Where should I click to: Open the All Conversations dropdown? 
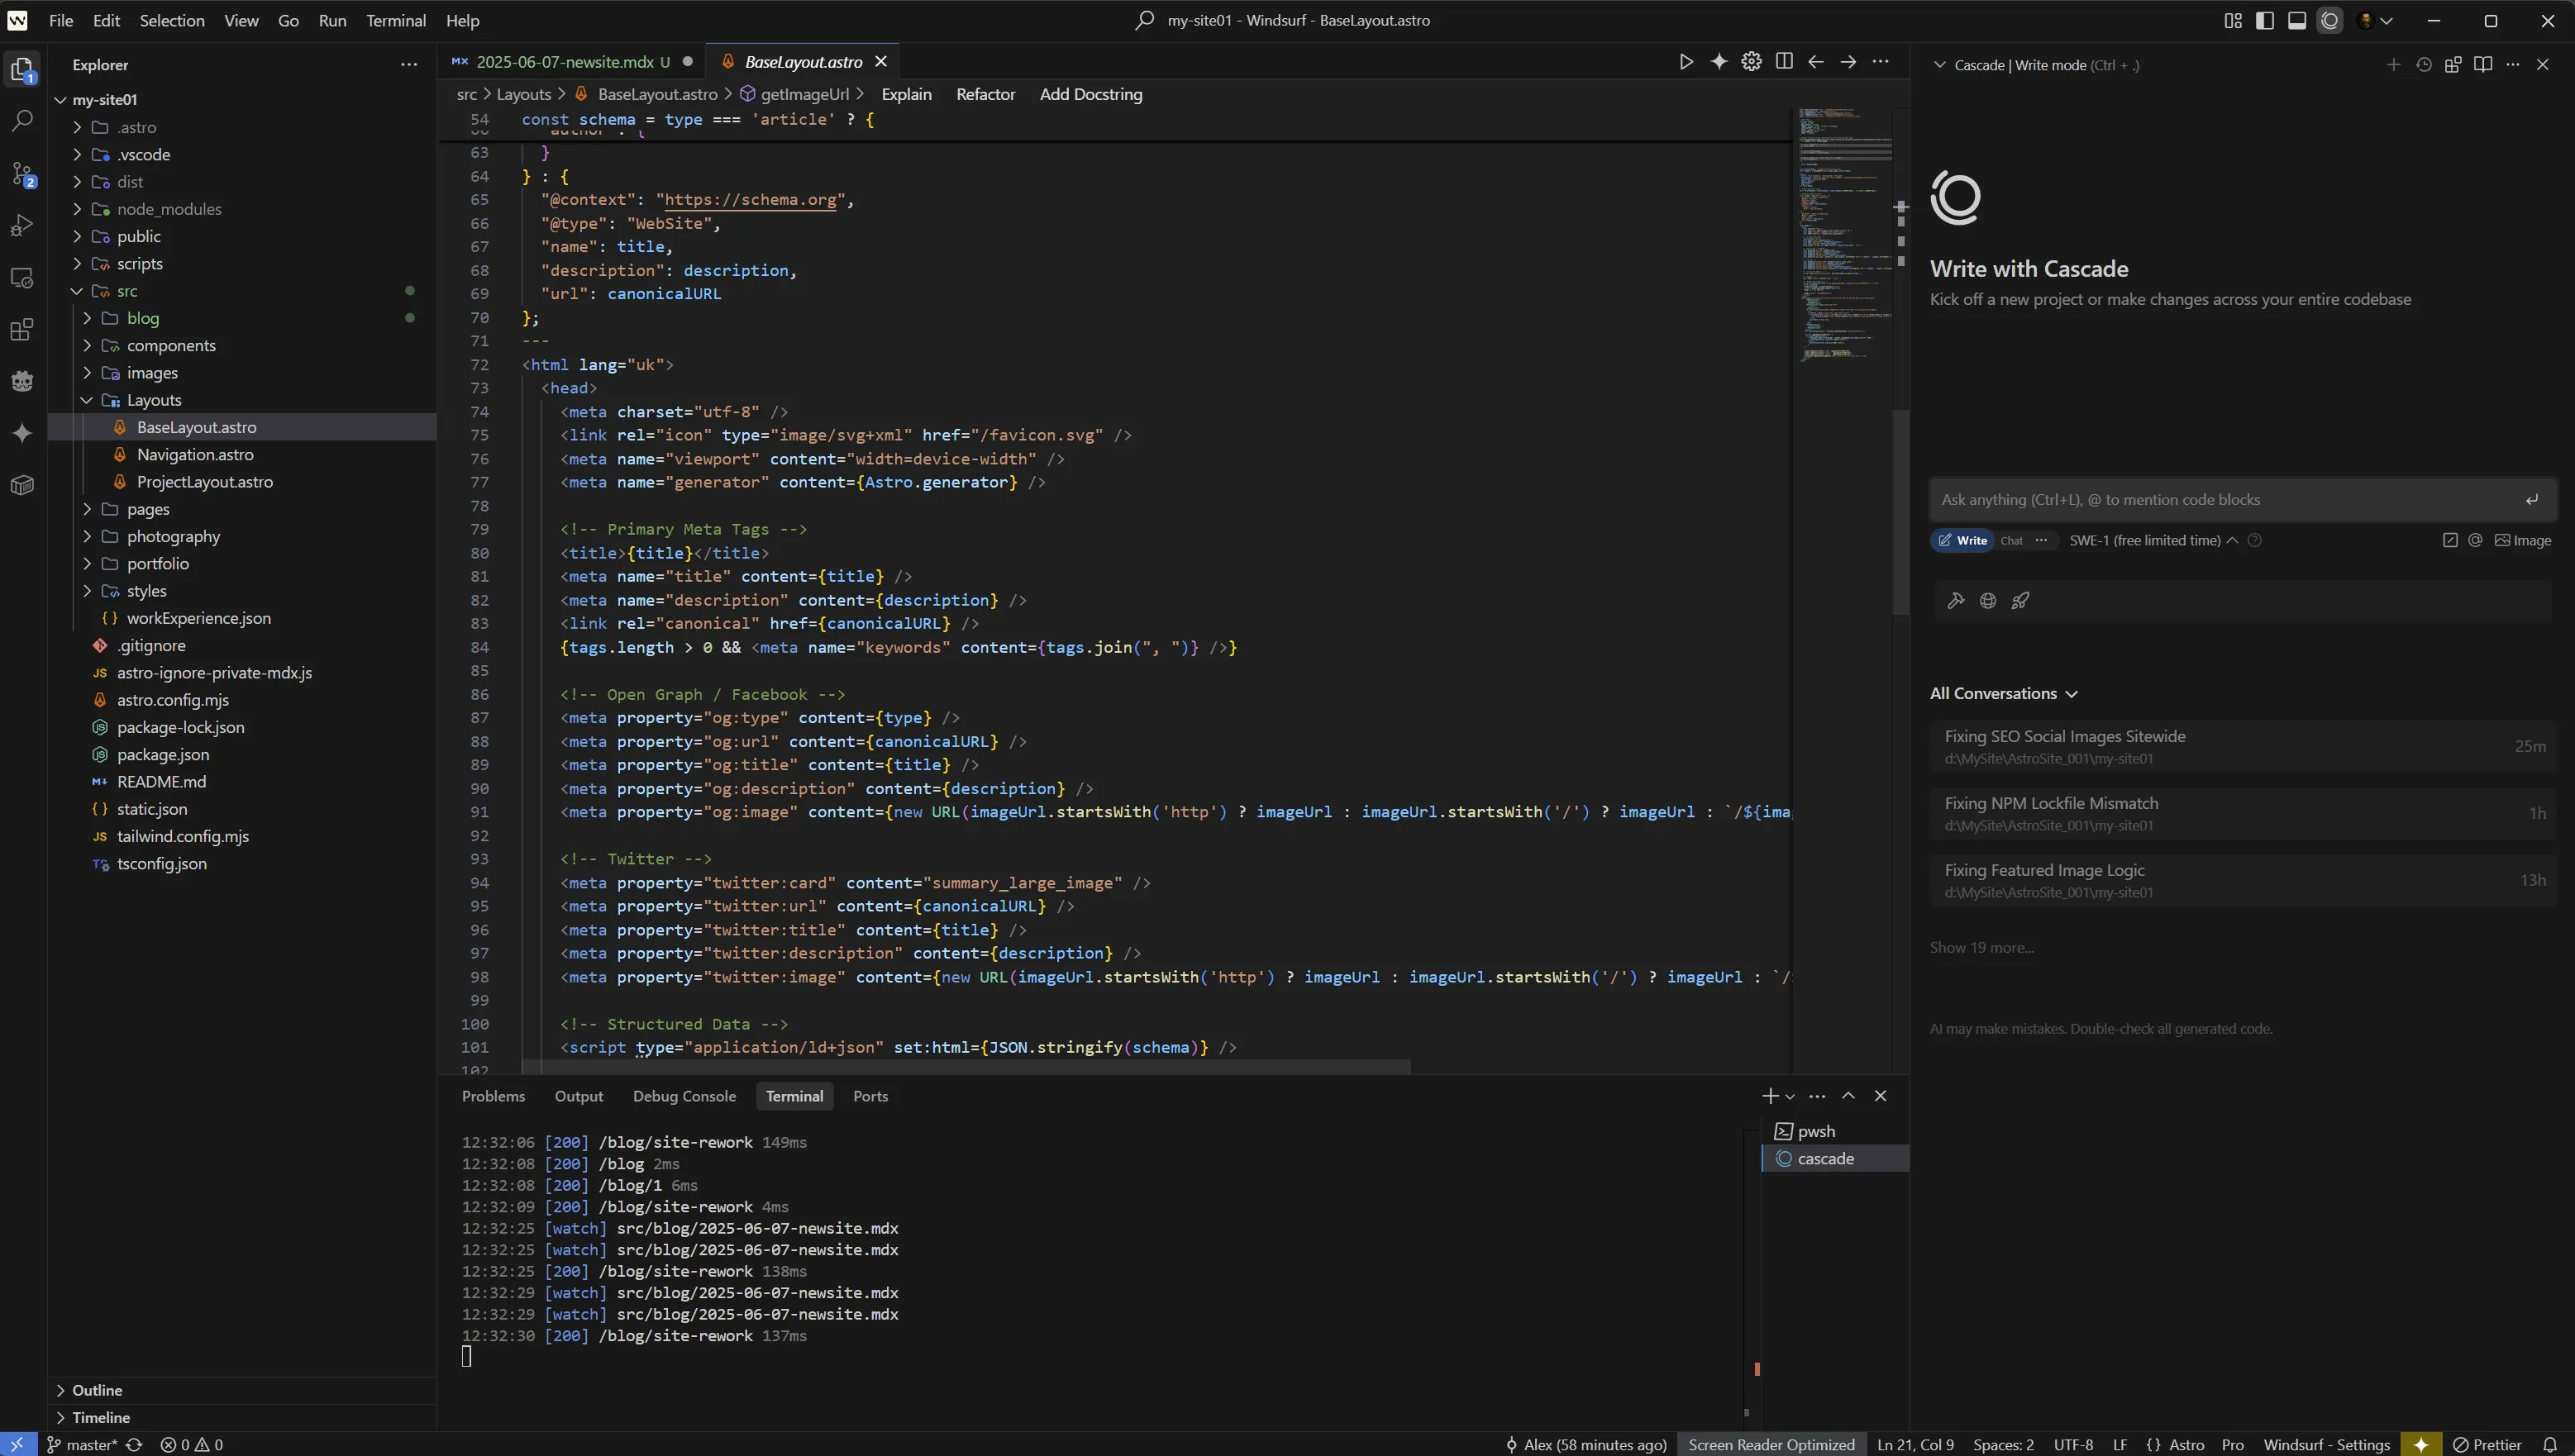(2004, 693)
